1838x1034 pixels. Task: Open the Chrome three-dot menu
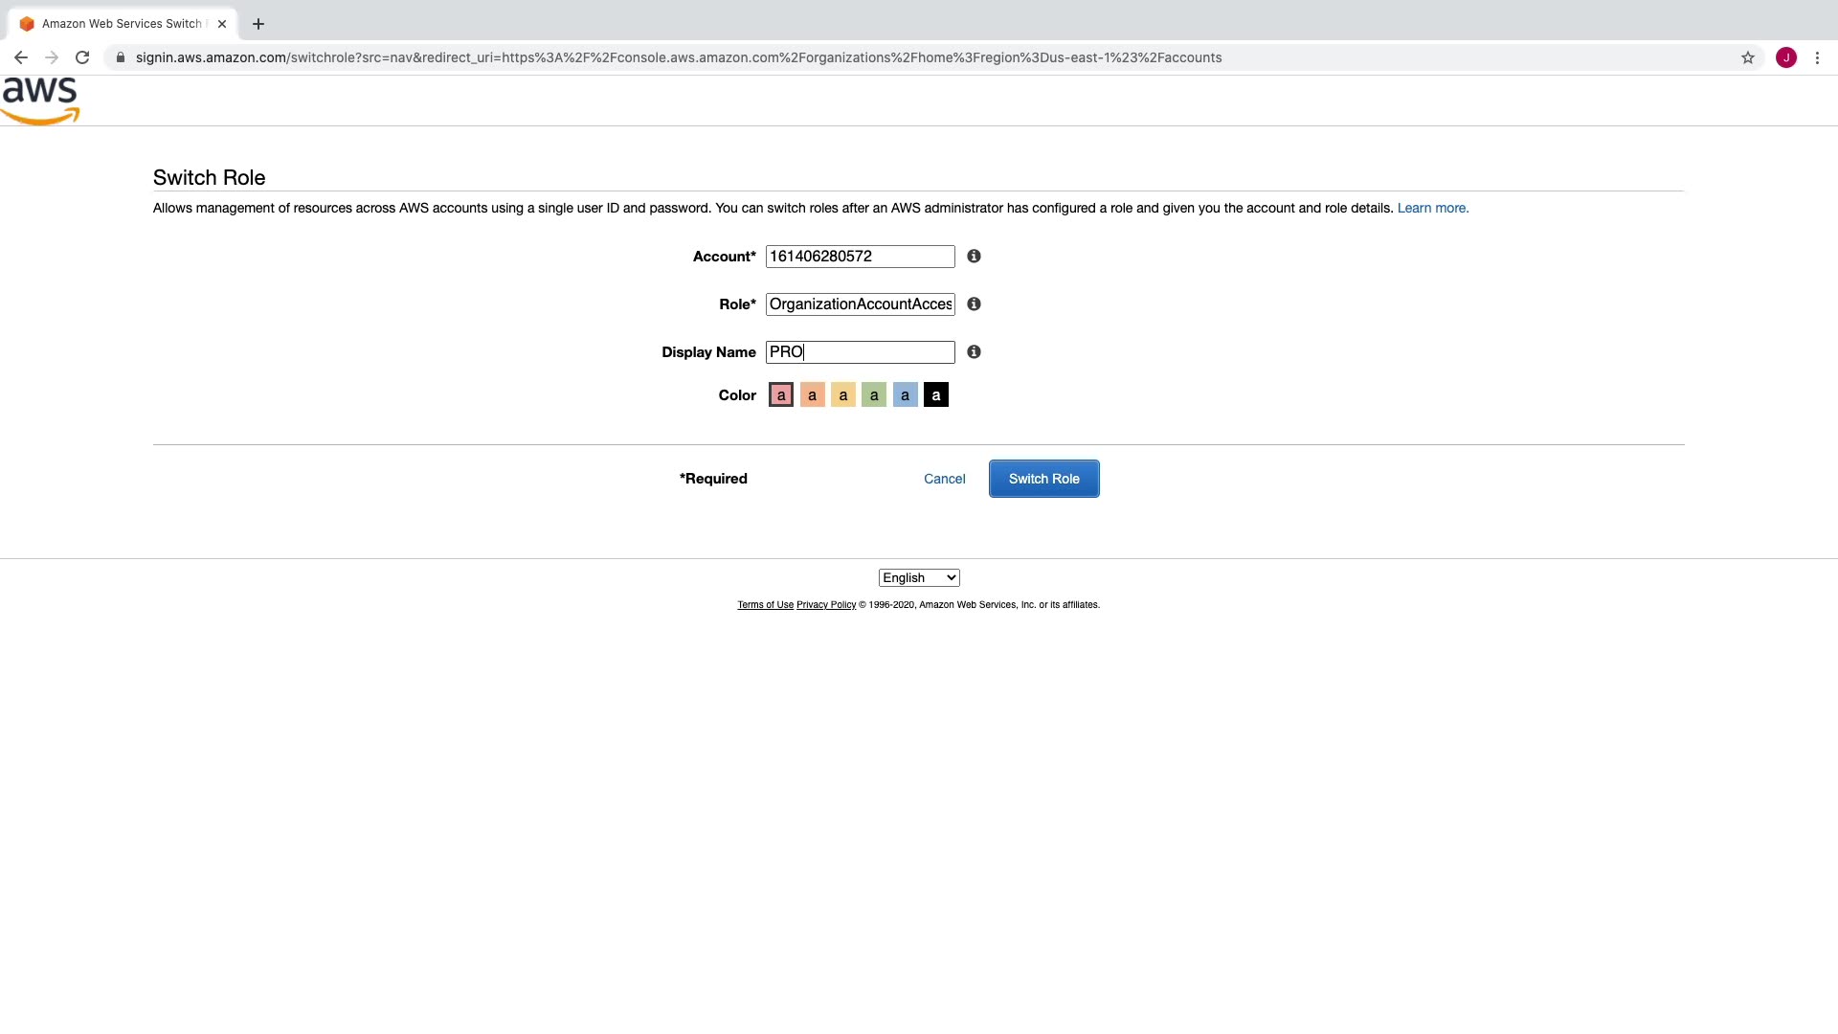pyautogui.click(x=1817, y=57)
